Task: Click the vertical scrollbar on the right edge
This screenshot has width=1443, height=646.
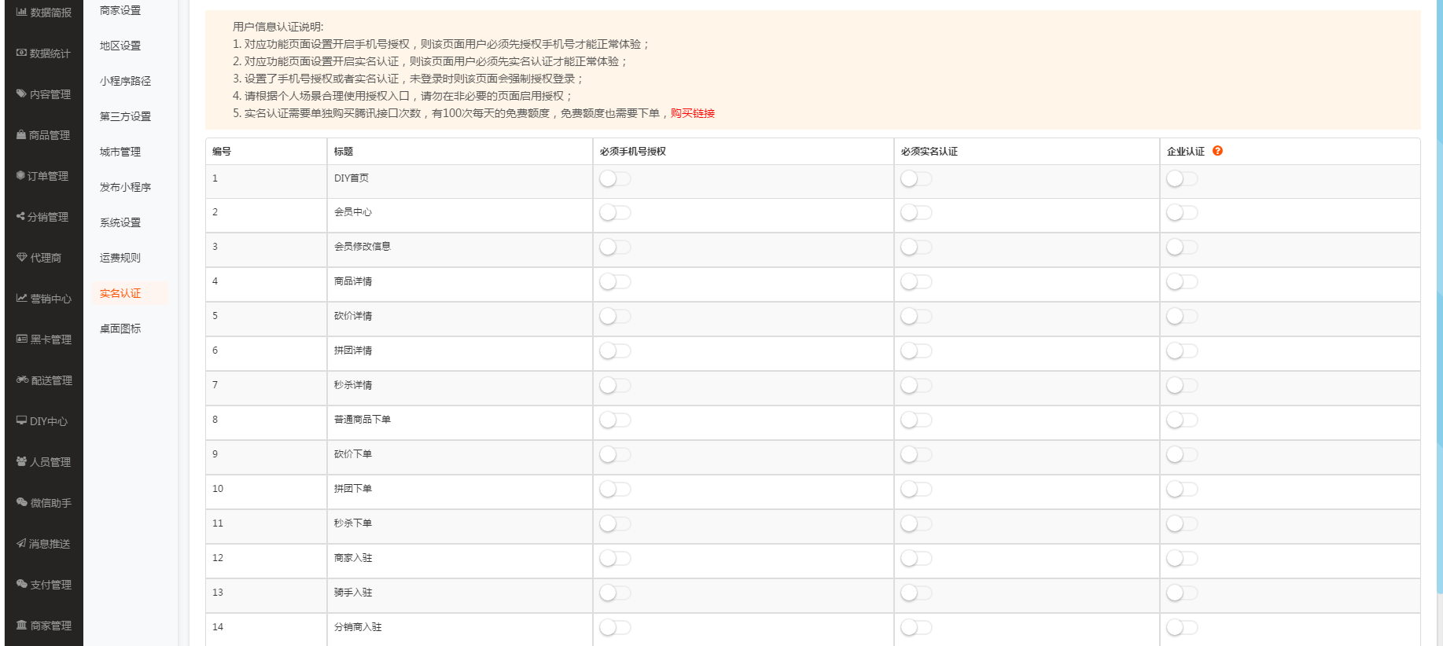Action: [1438, 299]
